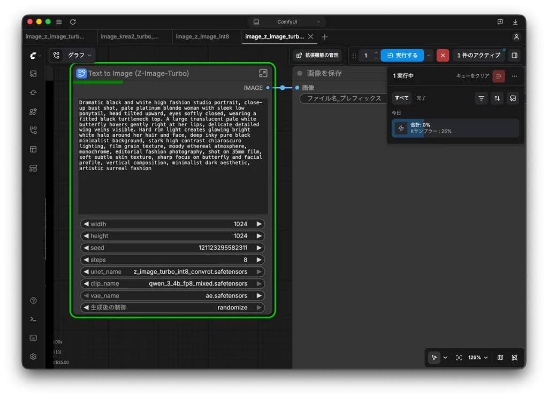Click the download icon at top right

tap(515, 21)
